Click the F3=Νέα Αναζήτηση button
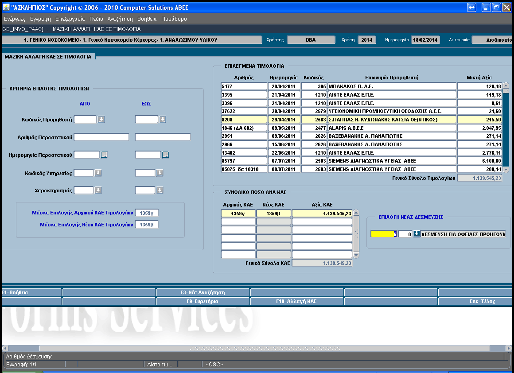Image resolution: width=514 pixels, height=373 pixels. [202, 292]
